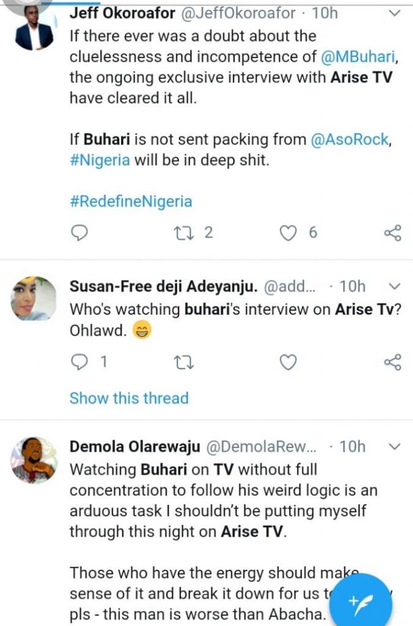The width and height of the screenshot is (413, 626).
Task: Expand menu arrow on Susan-Free's tweet
Action: (x=395, y=286)
